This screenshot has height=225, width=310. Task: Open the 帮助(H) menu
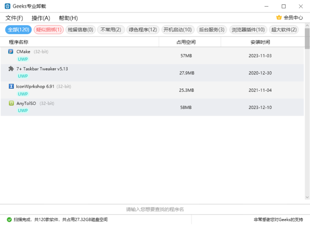tap(68, 18)
